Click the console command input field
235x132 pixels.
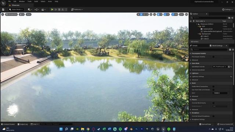(57, 124)
